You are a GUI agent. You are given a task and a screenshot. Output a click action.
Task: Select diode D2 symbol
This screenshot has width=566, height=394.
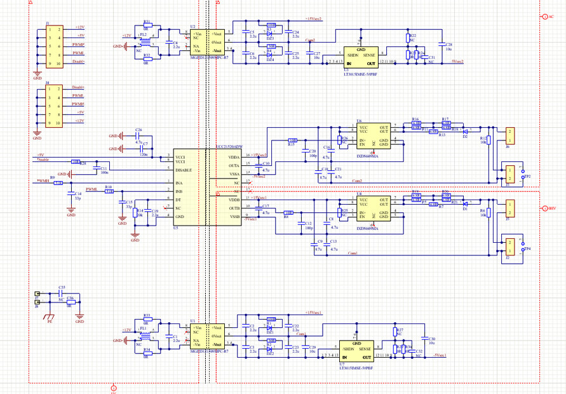click(x=465, y=132)
